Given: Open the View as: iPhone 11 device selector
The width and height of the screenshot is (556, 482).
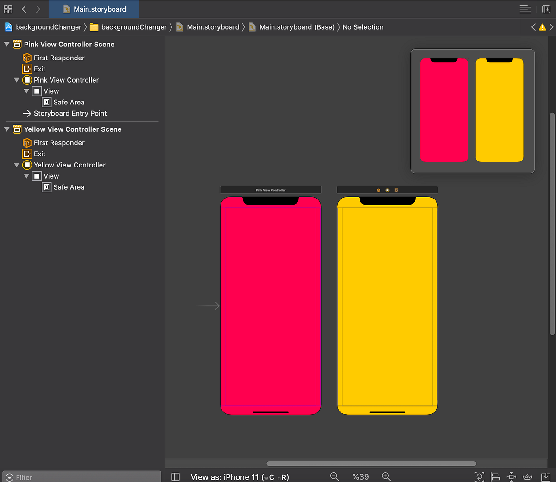Looking at the screenshot, I should (240, 476).
